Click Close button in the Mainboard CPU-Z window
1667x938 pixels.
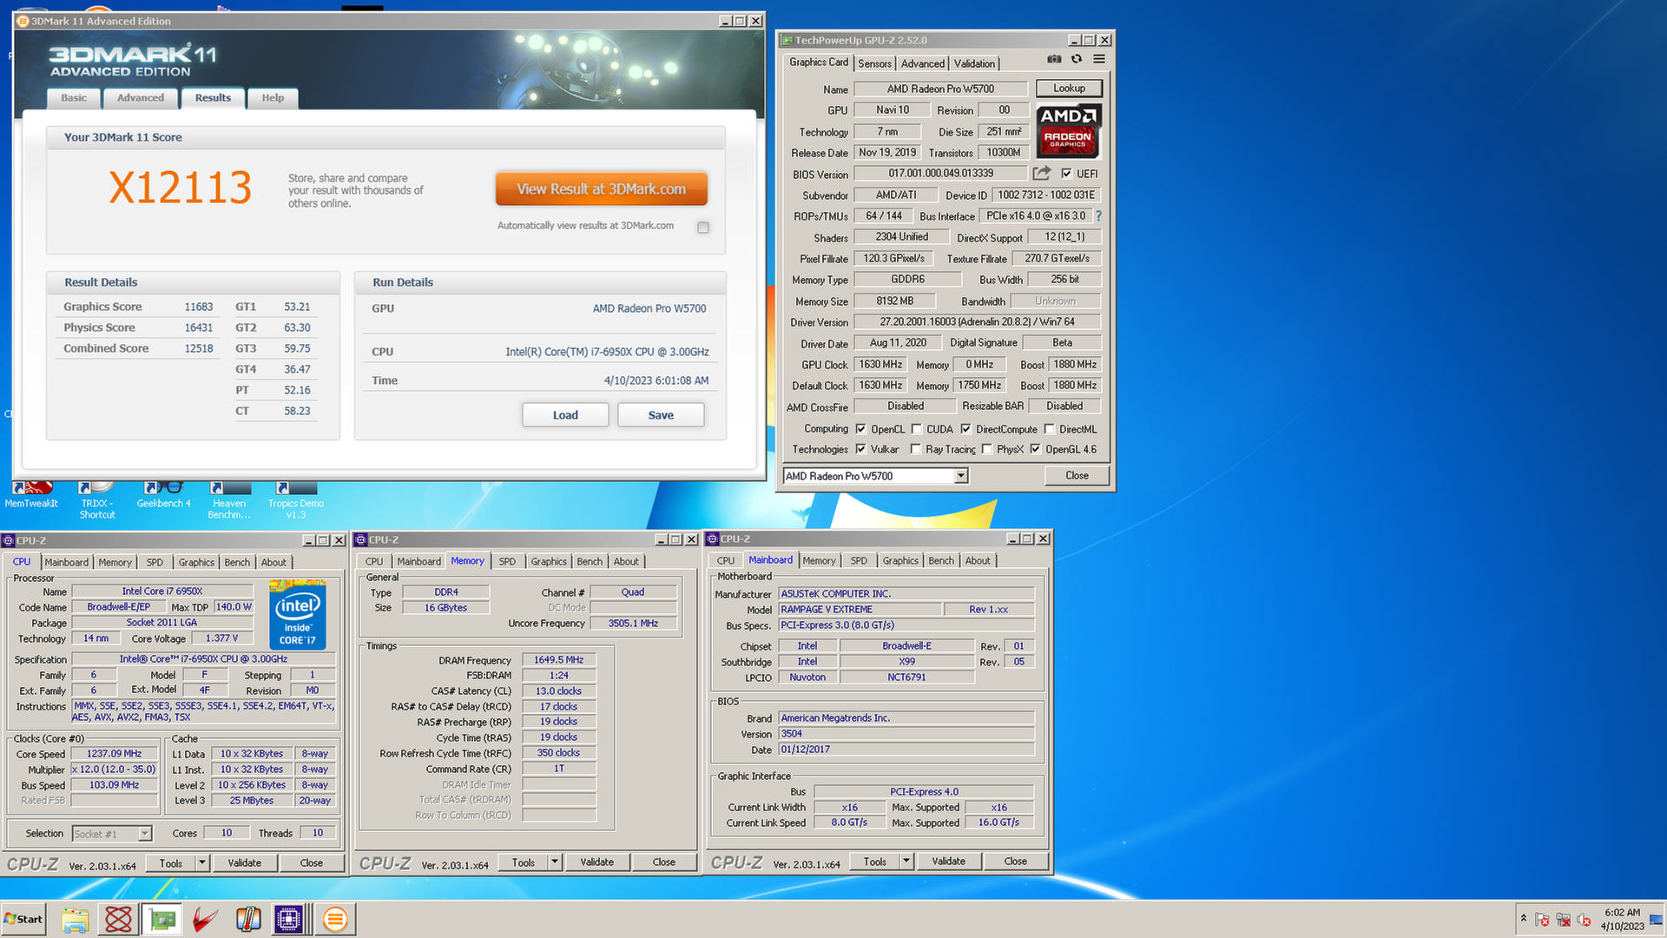pos(1015,861)
